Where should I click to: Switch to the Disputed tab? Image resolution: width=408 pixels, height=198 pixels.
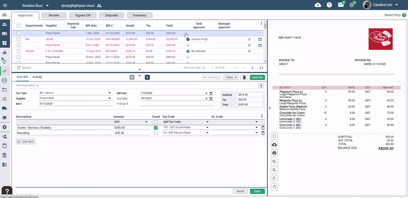point(111,15)
